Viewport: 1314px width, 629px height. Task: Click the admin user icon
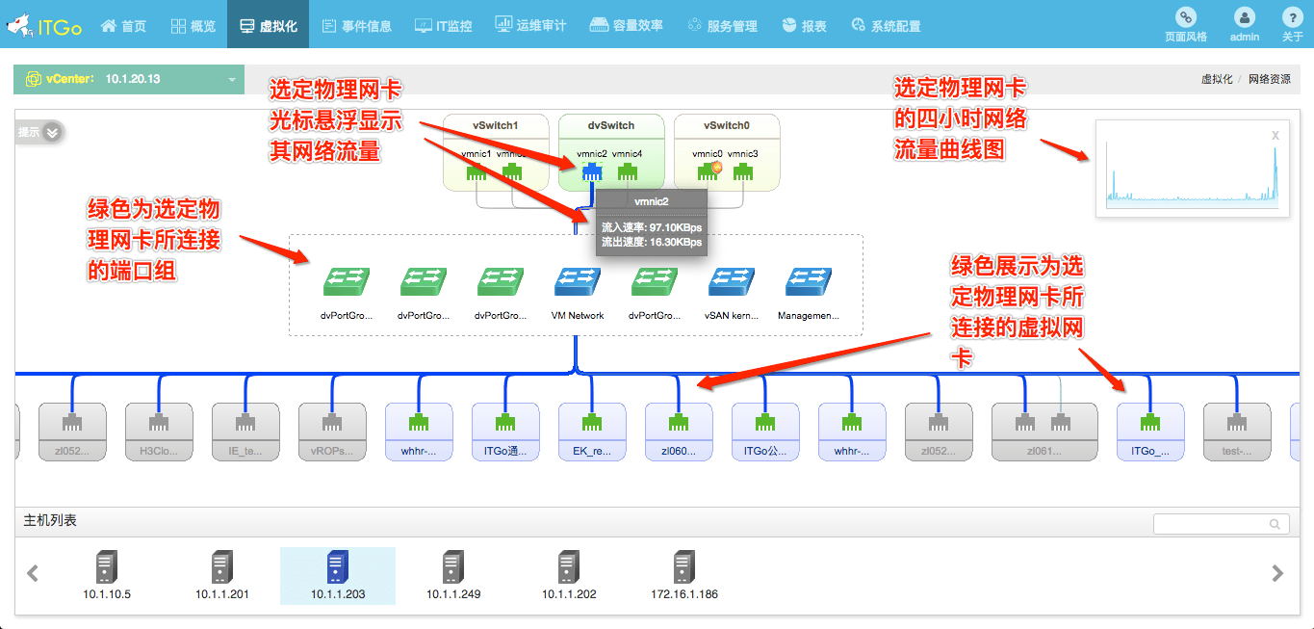tap(1244, 19)
